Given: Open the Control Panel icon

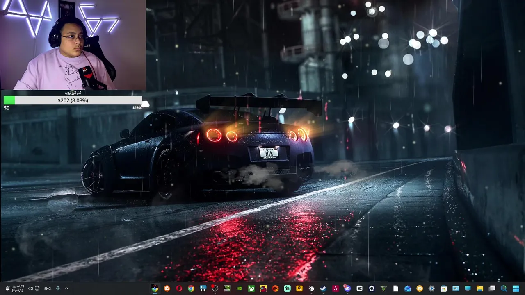Looking at the screenshot, I should click(456, 288).
